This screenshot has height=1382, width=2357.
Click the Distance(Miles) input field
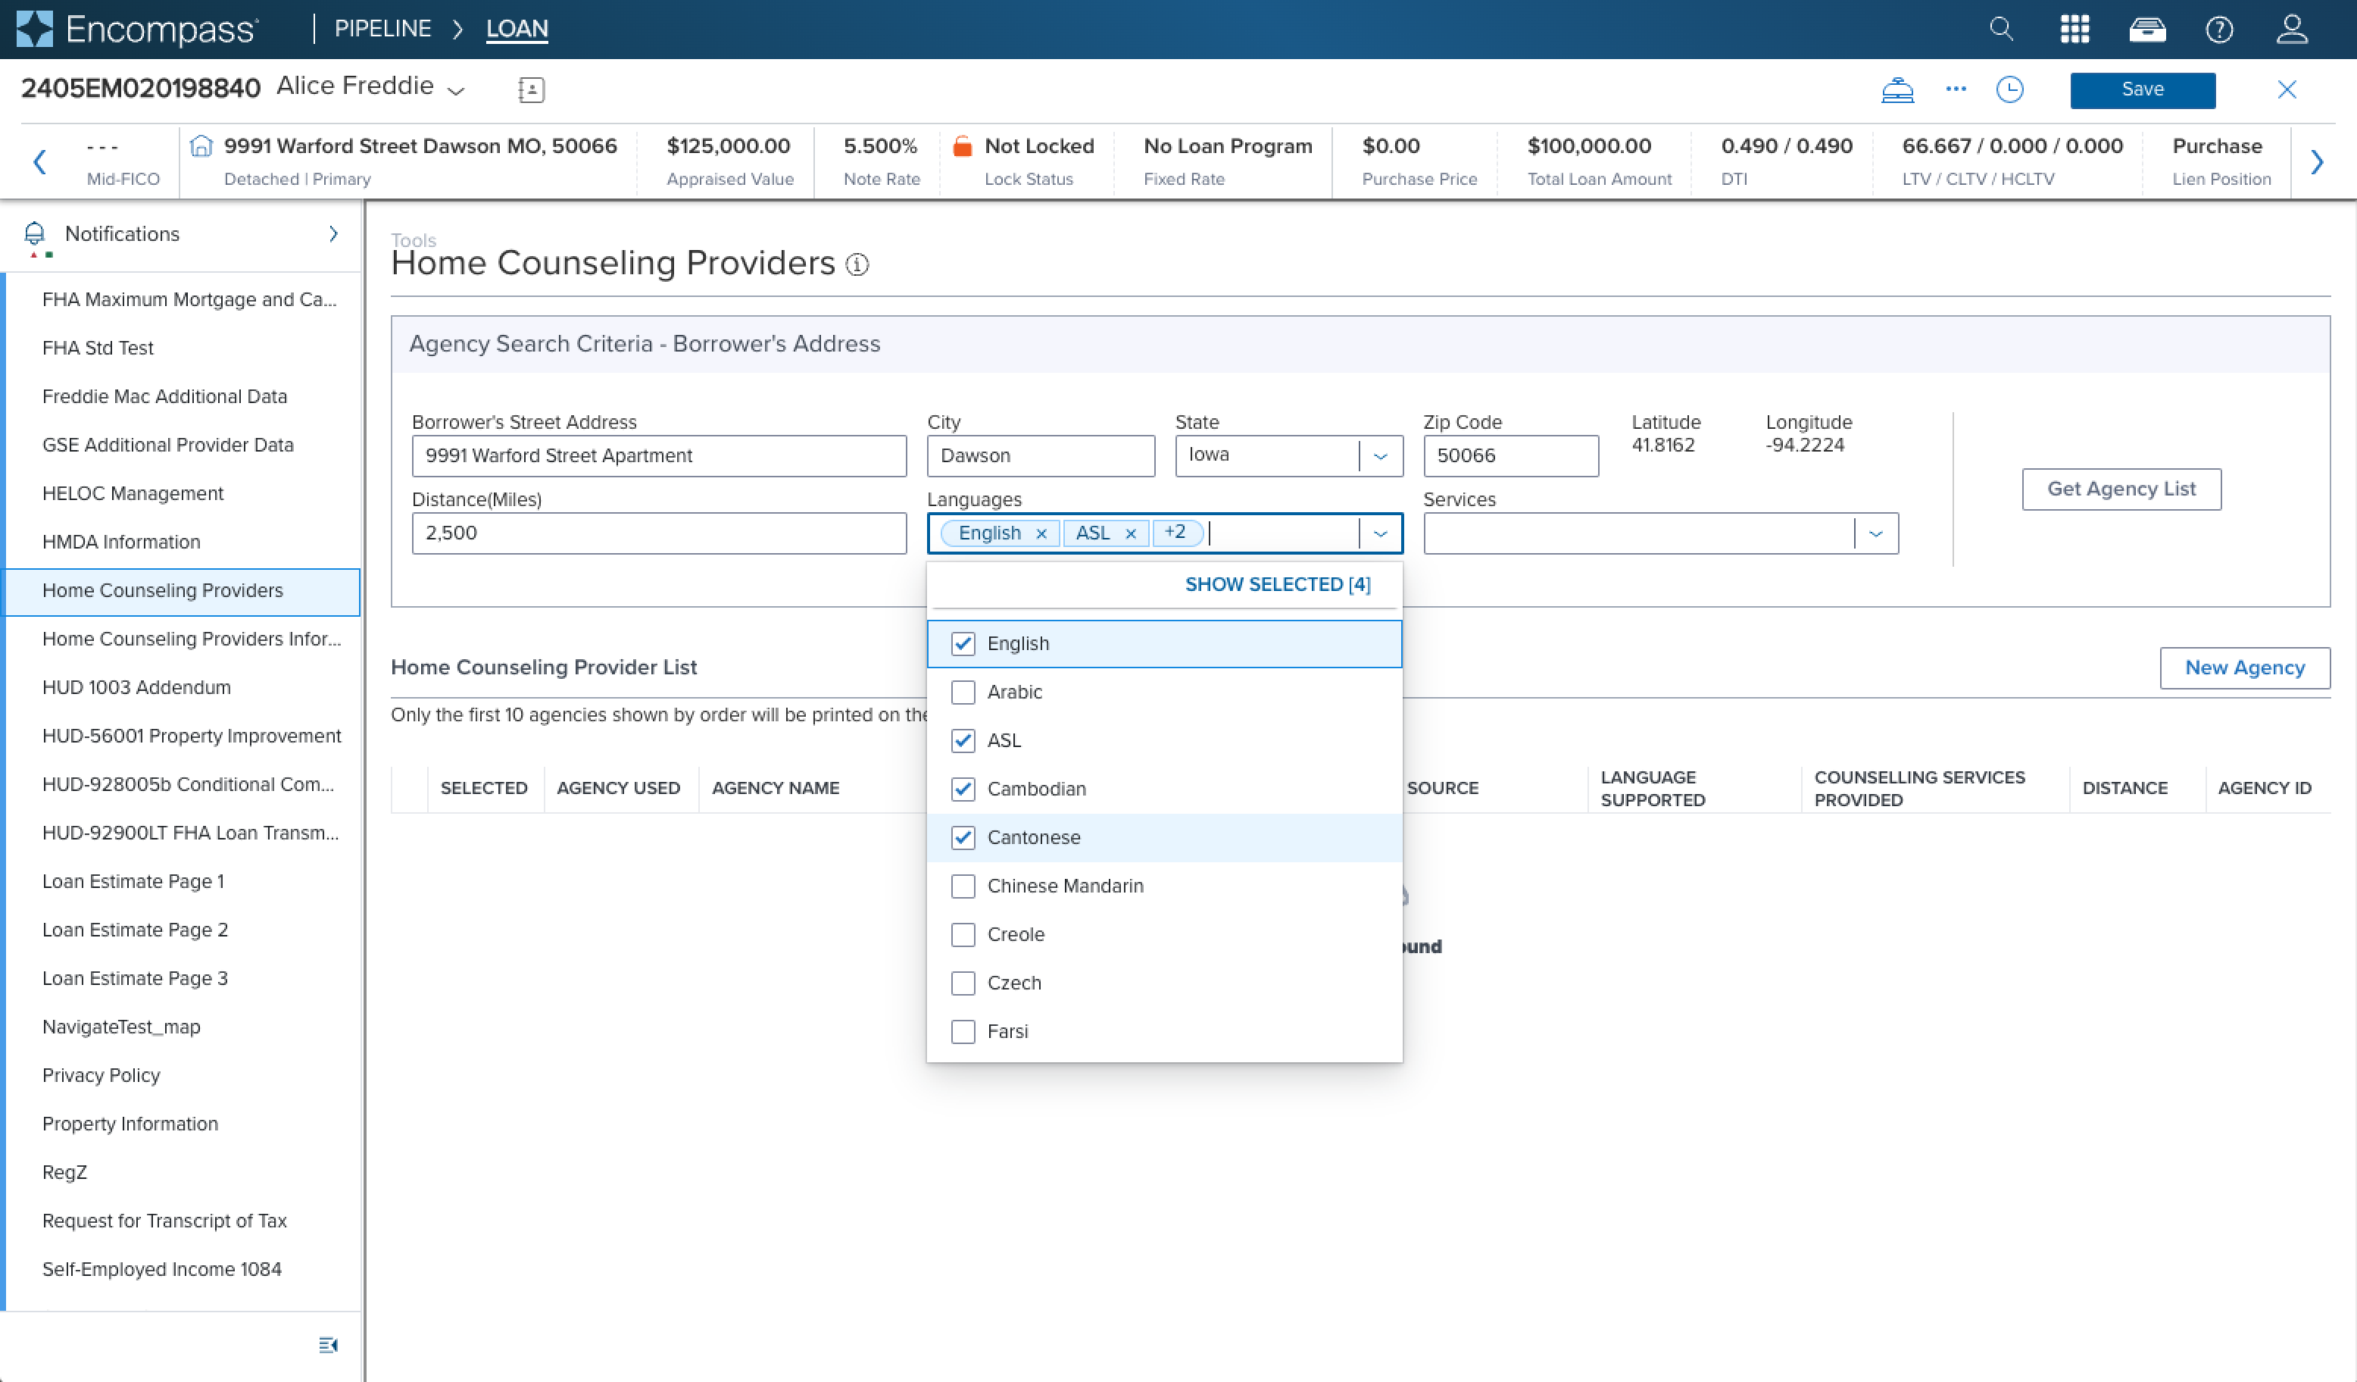(658, 533)
